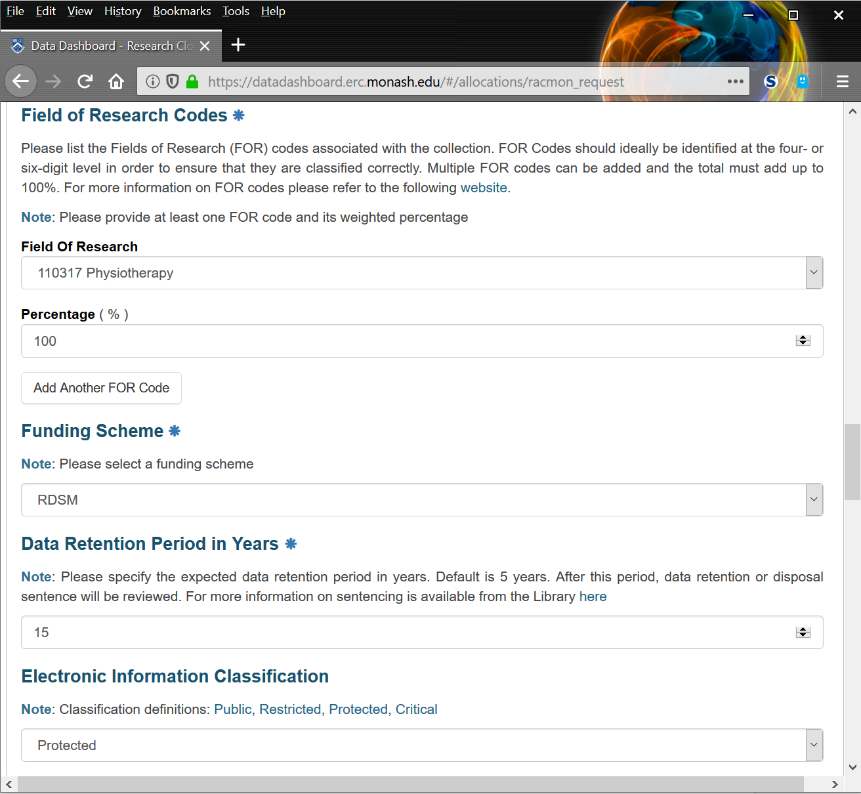Screen dimensions: 861x794
Task: Open the History menu
Action: point(123,11)
